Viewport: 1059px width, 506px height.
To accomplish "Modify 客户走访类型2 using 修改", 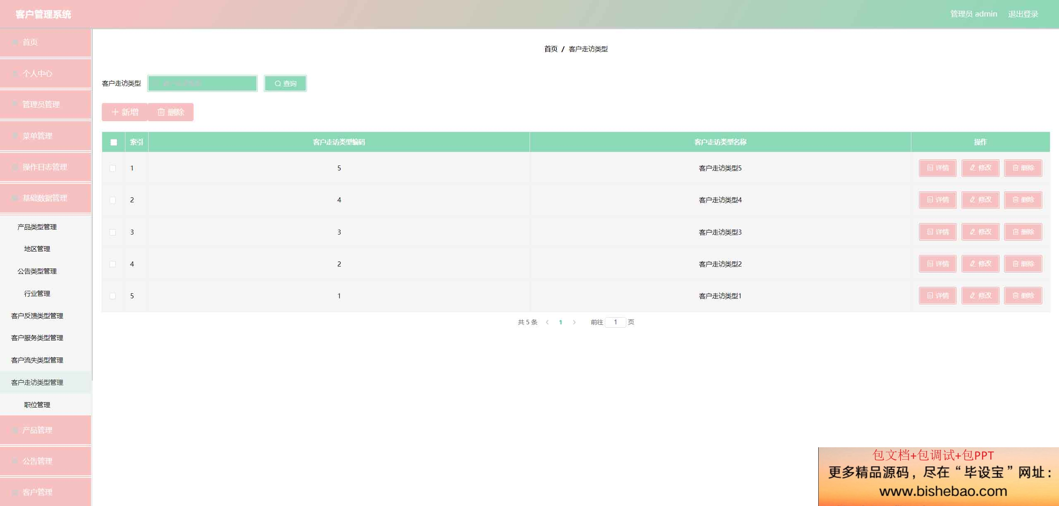I will click(980, 264).
